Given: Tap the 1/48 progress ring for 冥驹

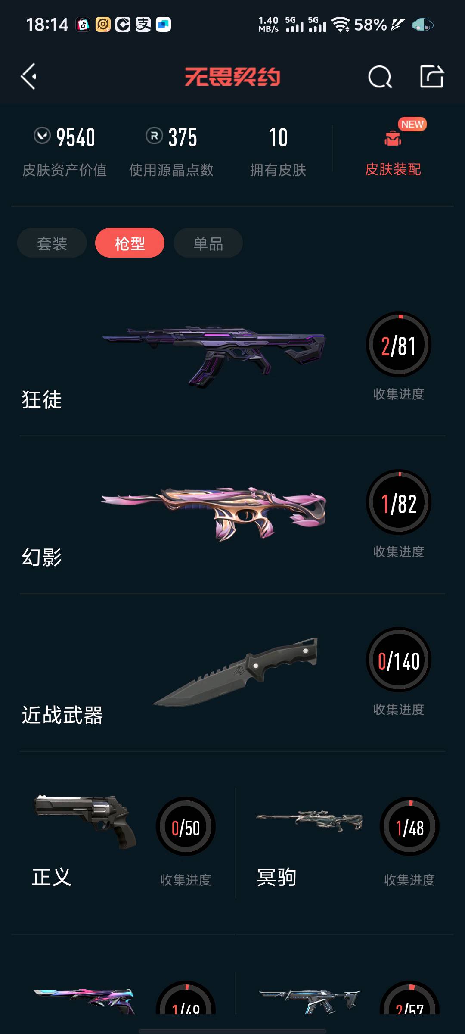Looking at the screenshot, I should [409, 826].
